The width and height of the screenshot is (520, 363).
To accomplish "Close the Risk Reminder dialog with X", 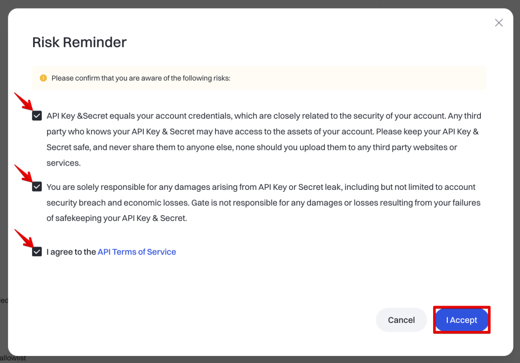I will point(499,23).
